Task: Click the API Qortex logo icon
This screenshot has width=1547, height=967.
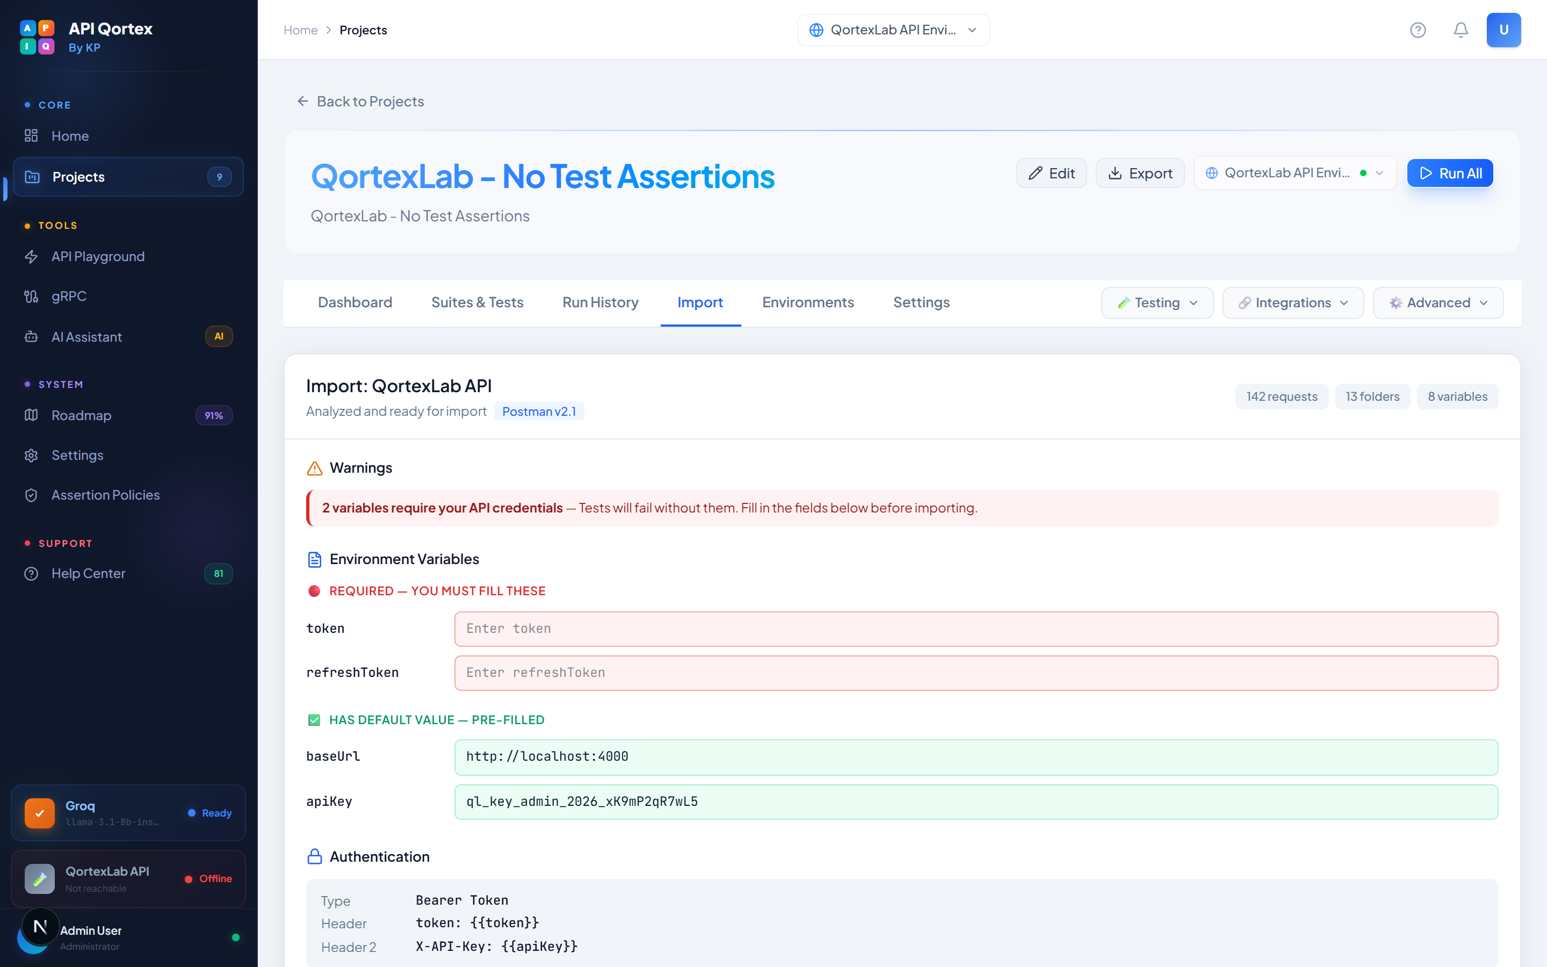Action: 37,37
